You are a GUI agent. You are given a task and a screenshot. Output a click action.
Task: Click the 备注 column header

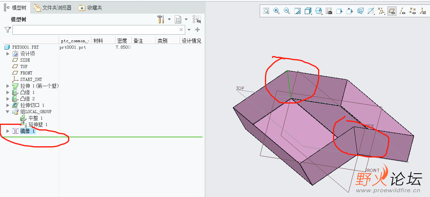coord(143,41)
